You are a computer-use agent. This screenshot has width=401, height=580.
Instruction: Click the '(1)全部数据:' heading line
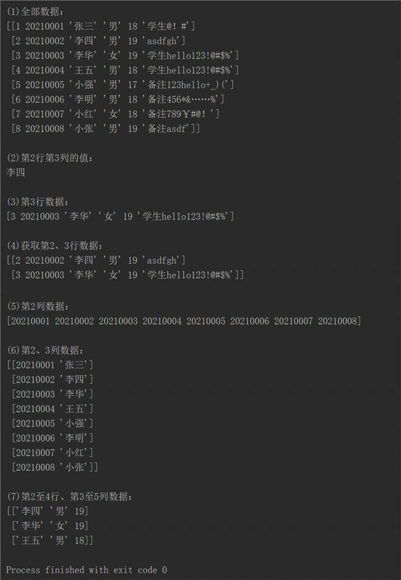pos(36,12)
